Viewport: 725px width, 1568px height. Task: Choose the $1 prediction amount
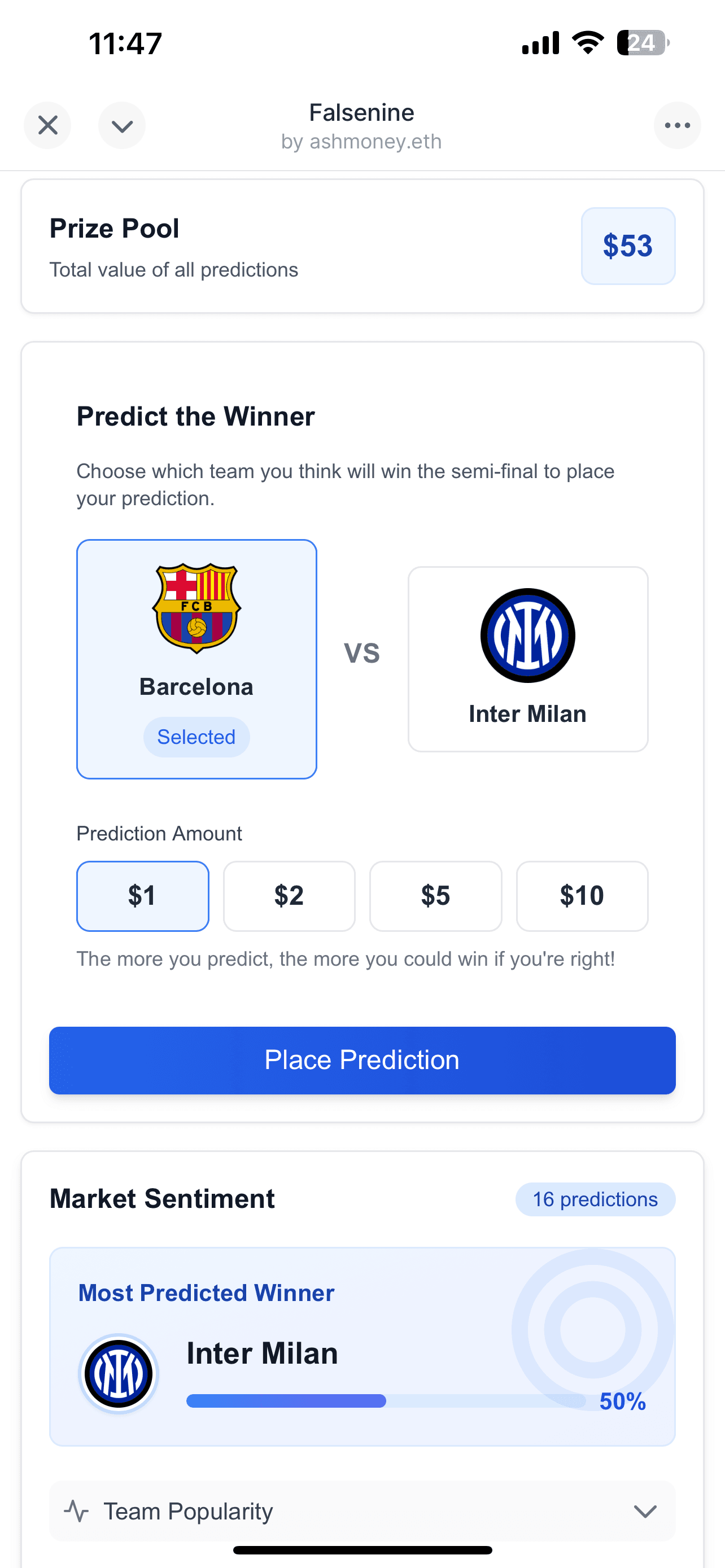142,896
